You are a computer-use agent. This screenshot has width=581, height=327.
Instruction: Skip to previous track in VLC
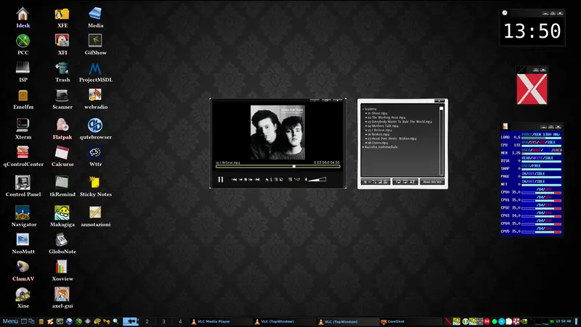[x=234, y=179]
